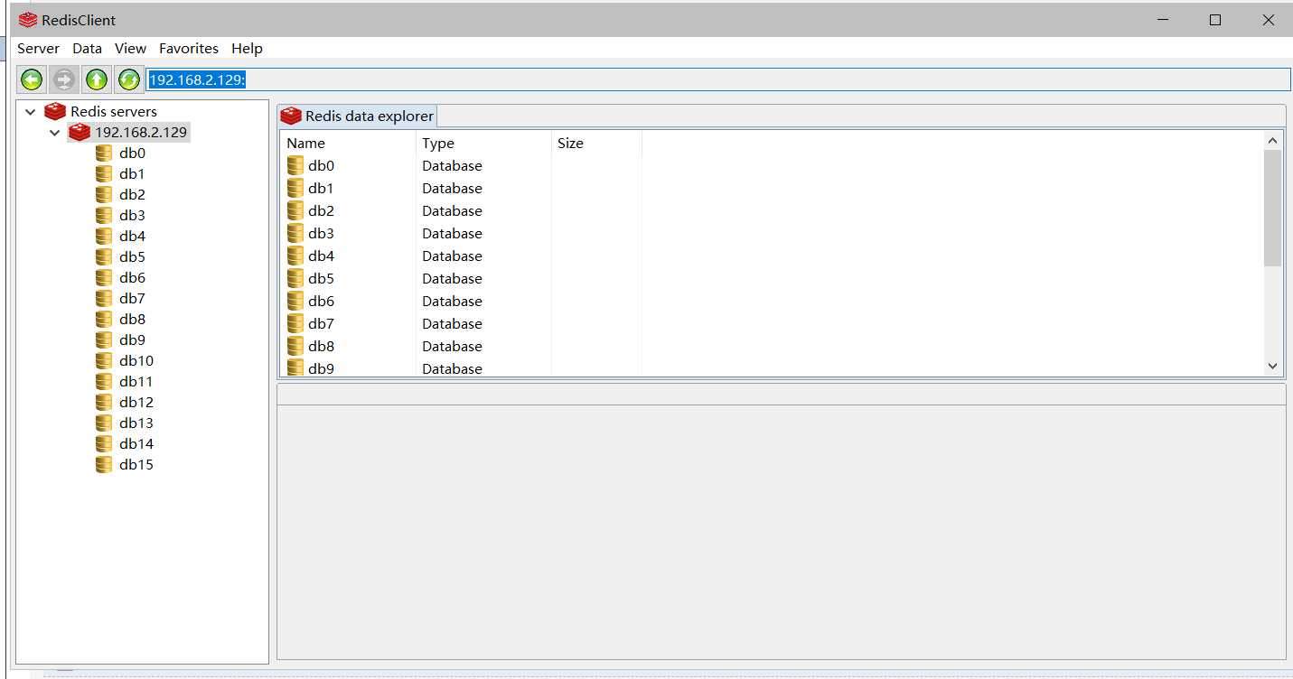Click the db3 database icon in tree
Viewport: 1293px width, 679px height.
[104, 215]
